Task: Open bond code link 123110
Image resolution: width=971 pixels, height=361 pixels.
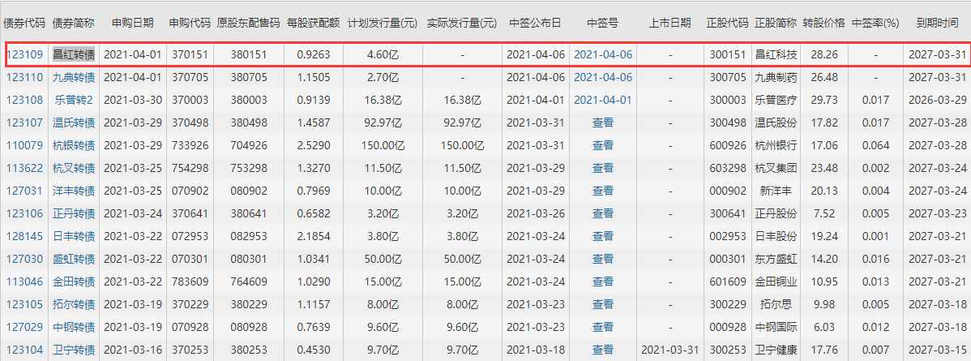Action: pyautogui.click(x=25, y=77)
